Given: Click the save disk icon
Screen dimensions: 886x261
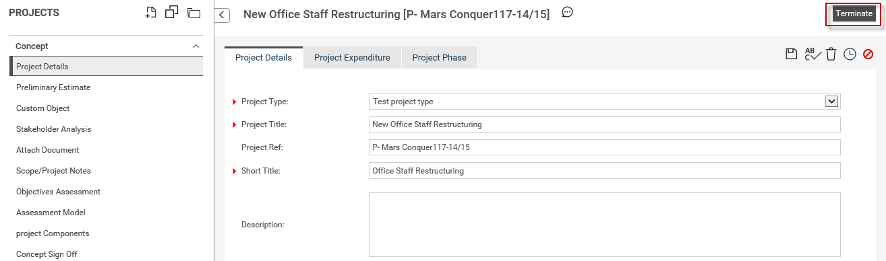Looking at the screenshot, I should click(792, 54).
